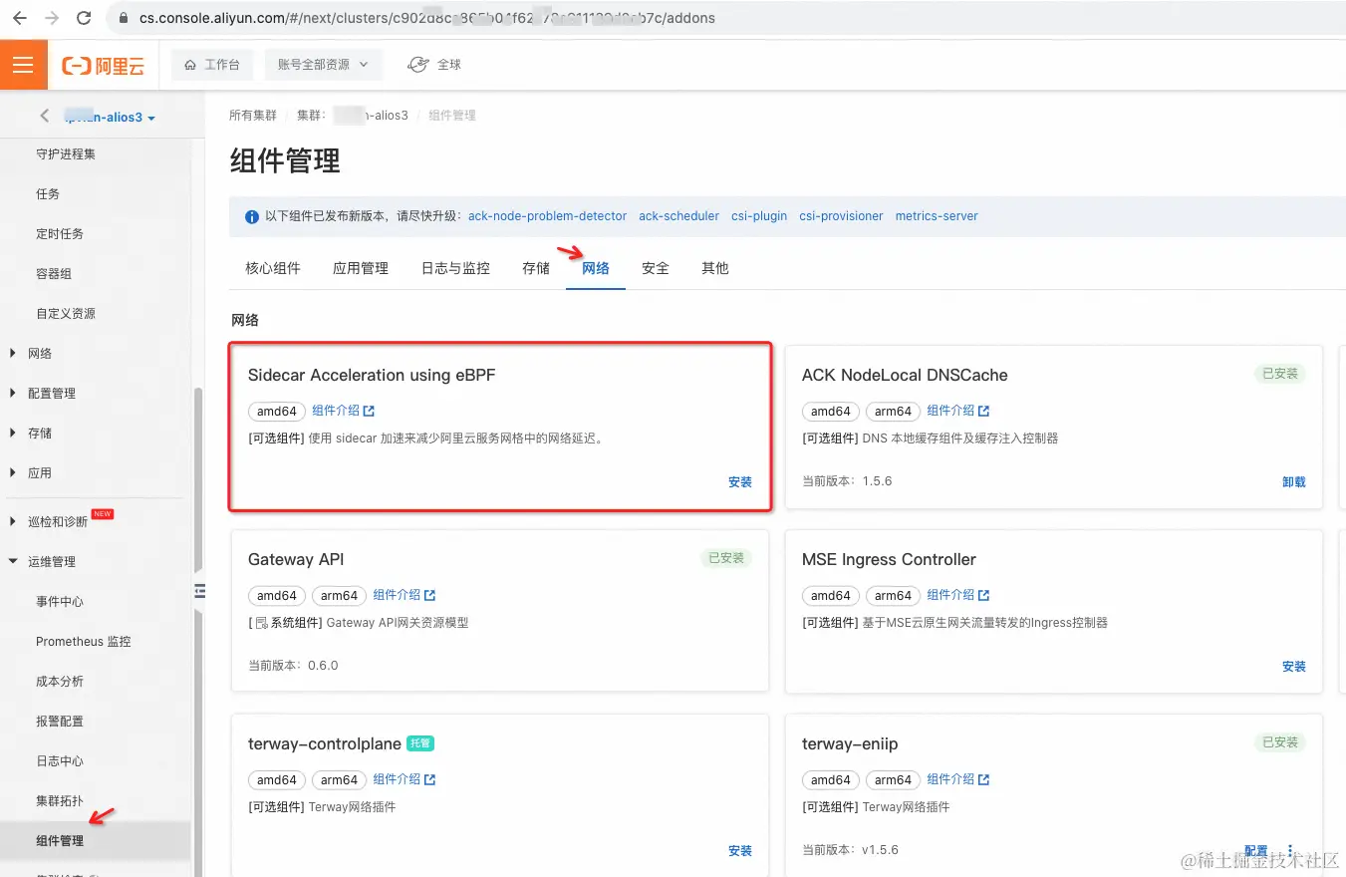
Task: Switch to 存储 tab
Action: point(536,268)
